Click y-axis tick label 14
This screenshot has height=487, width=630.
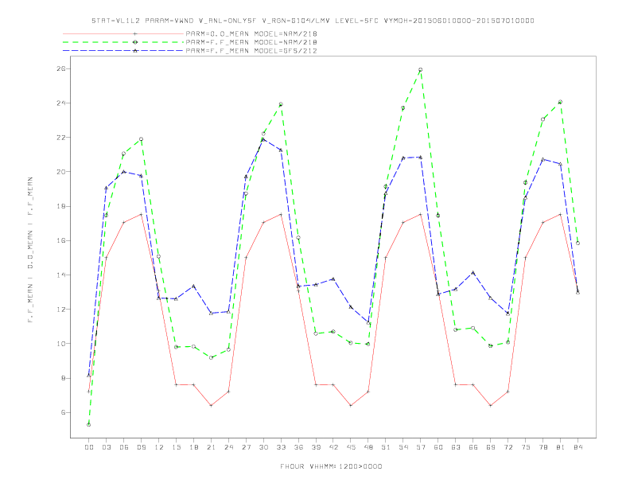pyautogui.click(x=60, y=275)
